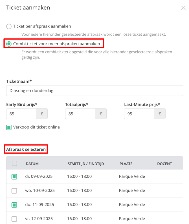
Task: Click the PLAATS column header
Action: pos(126,164)
